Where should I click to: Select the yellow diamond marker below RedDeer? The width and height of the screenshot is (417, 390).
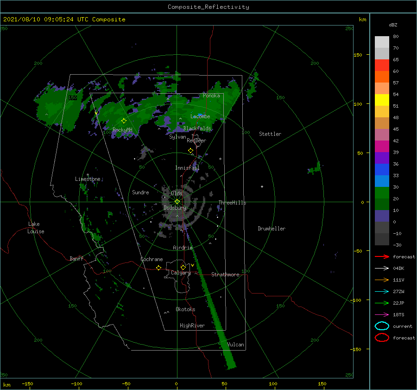(191, 150)
